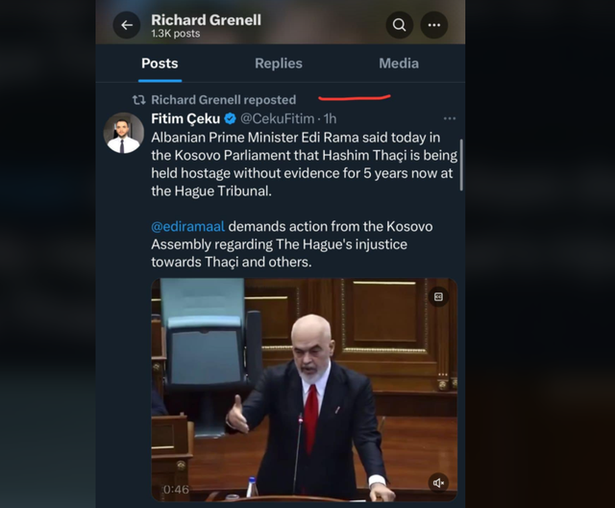Click the repost arrows icon
Image resolution: width=615 pixels, height=508 pixels.
click(x=138, y=100)
